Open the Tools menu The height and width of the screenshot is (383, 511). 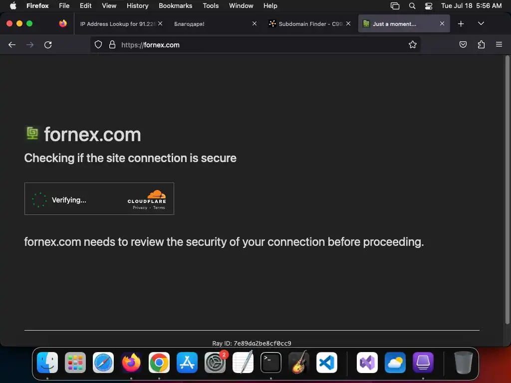(211, 6)
